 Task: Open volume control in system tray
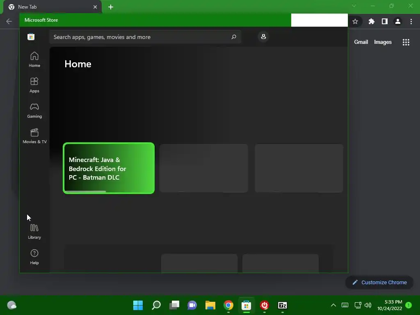368,305
